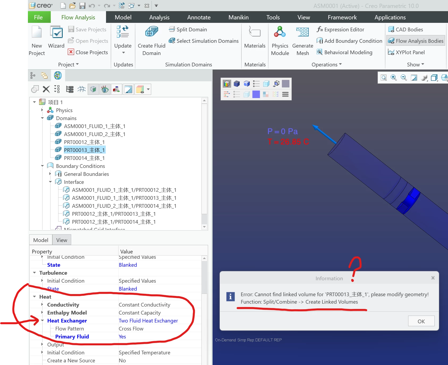This screenshot has height=365, width=448.
Task: Open the Expression Editor
Action: 340,29
